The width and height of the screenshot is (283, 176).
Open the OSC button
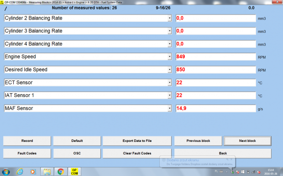click(77, 153)
